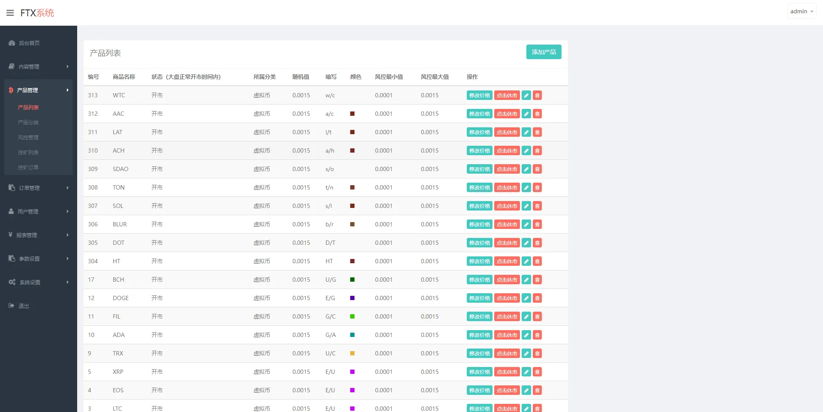Click the hamburger menu icon beside FTX系统
This screenshot has height=412, width=823.
(10, 13)
